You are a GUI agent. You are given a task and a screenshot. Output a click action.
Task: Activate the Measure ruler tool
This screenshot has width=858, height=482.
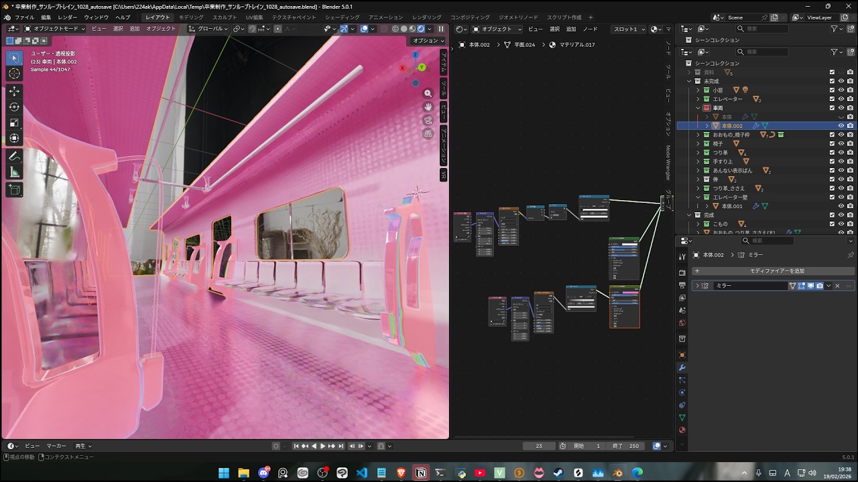click(14, 173)
